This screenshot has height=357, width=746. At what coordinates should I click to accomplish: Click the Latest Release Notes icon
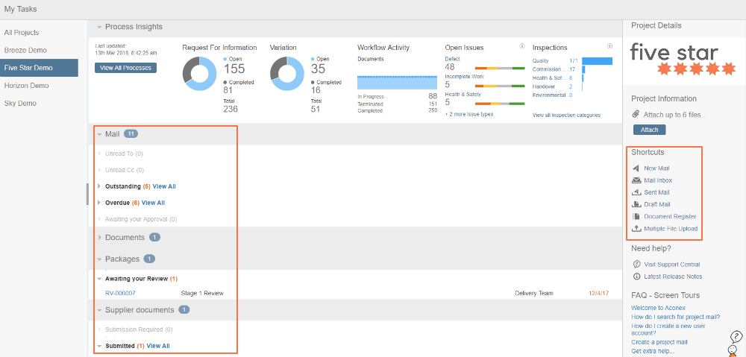[636, 277]
